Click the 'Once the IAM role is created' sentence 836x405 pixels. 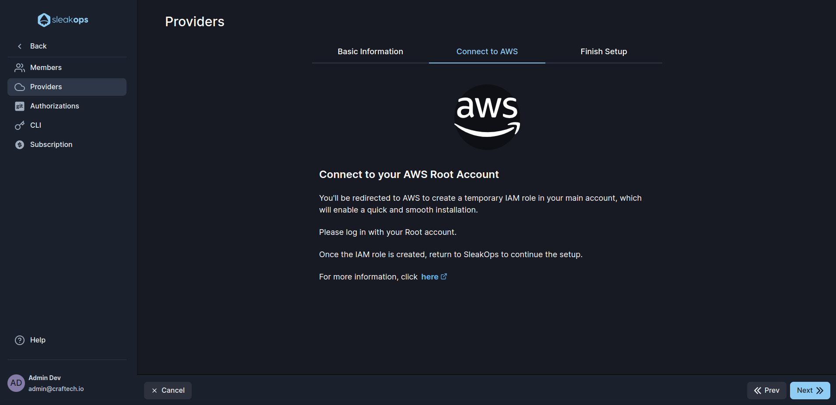451,255
